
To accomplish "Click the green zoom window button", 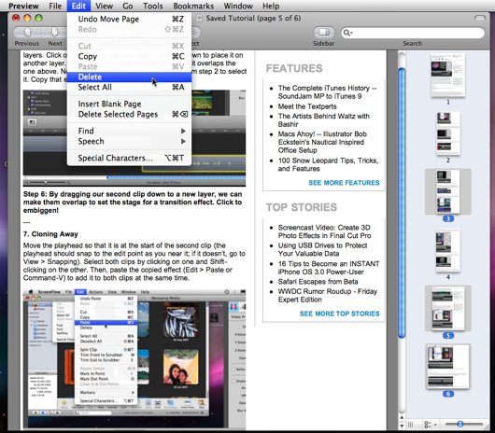I will pyautogui.click(x=39, y=18).
